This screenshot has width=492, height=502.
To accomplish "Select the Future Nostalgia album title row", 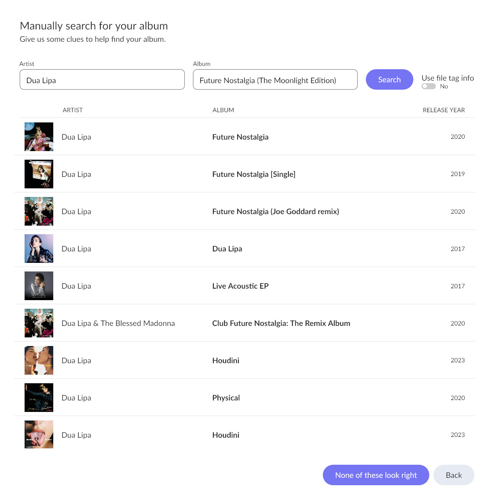I will coord(245,137).
